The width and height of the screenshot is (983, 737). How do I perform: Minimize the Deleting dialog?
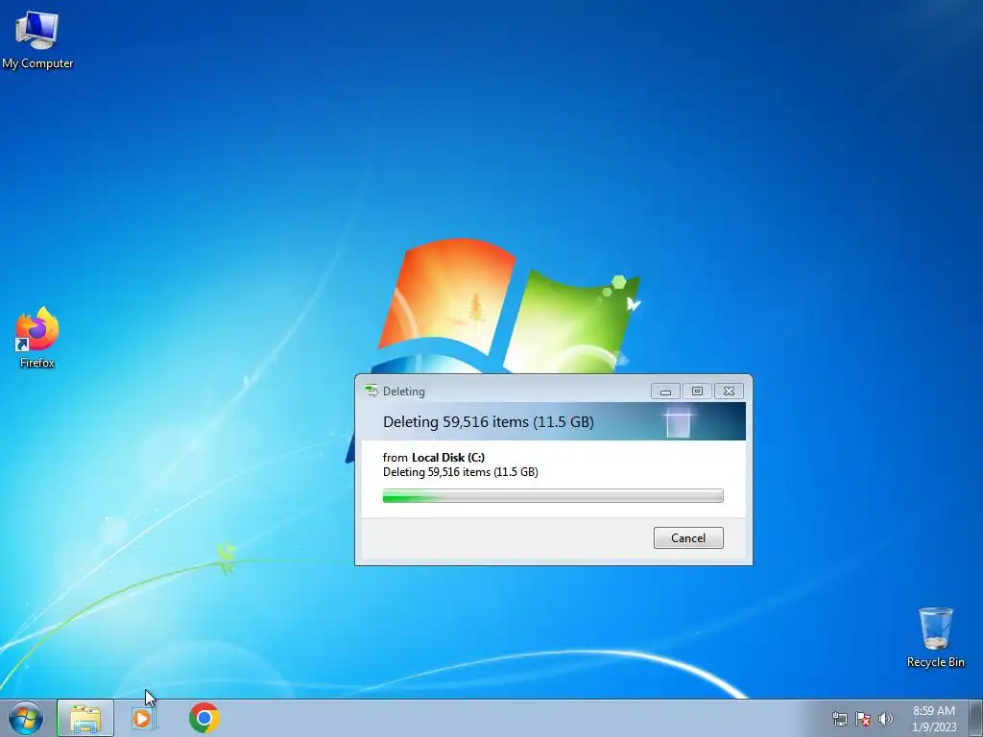tap(666, 392)
